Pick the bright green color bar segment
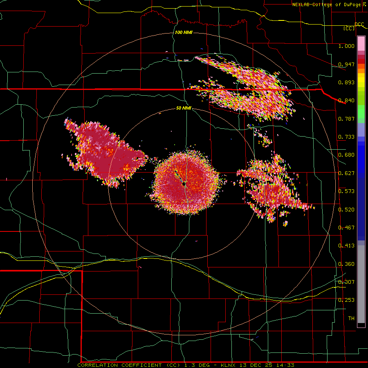Screen dimensions: 368x368 click(x=361, y=111)
